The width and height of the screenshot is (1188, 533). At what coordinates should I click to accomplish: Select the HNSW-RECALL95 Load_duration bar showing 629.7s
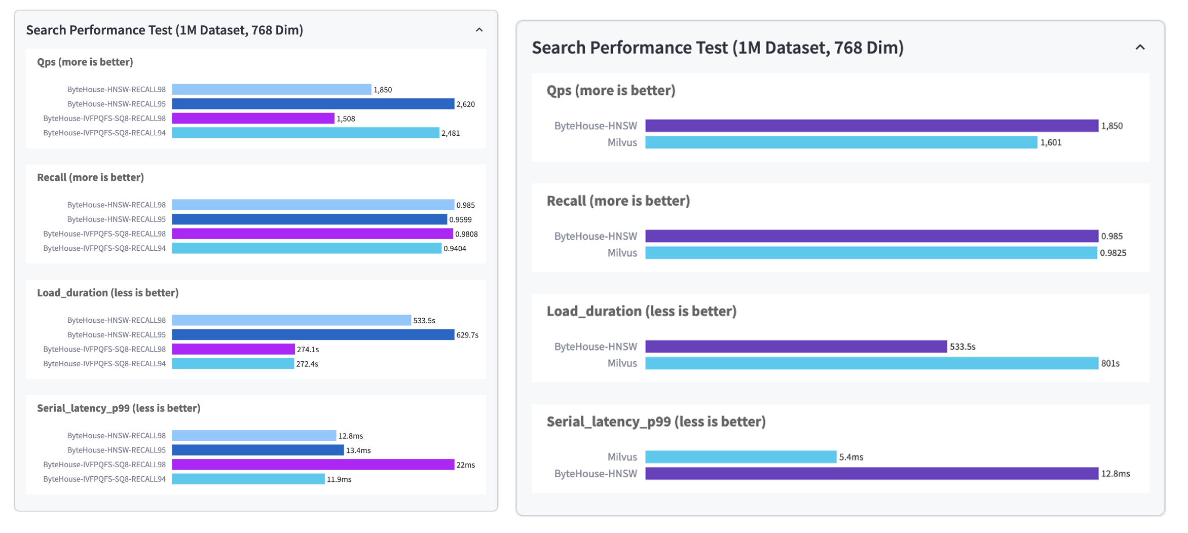pyautogui.click(x=313, y=335)
